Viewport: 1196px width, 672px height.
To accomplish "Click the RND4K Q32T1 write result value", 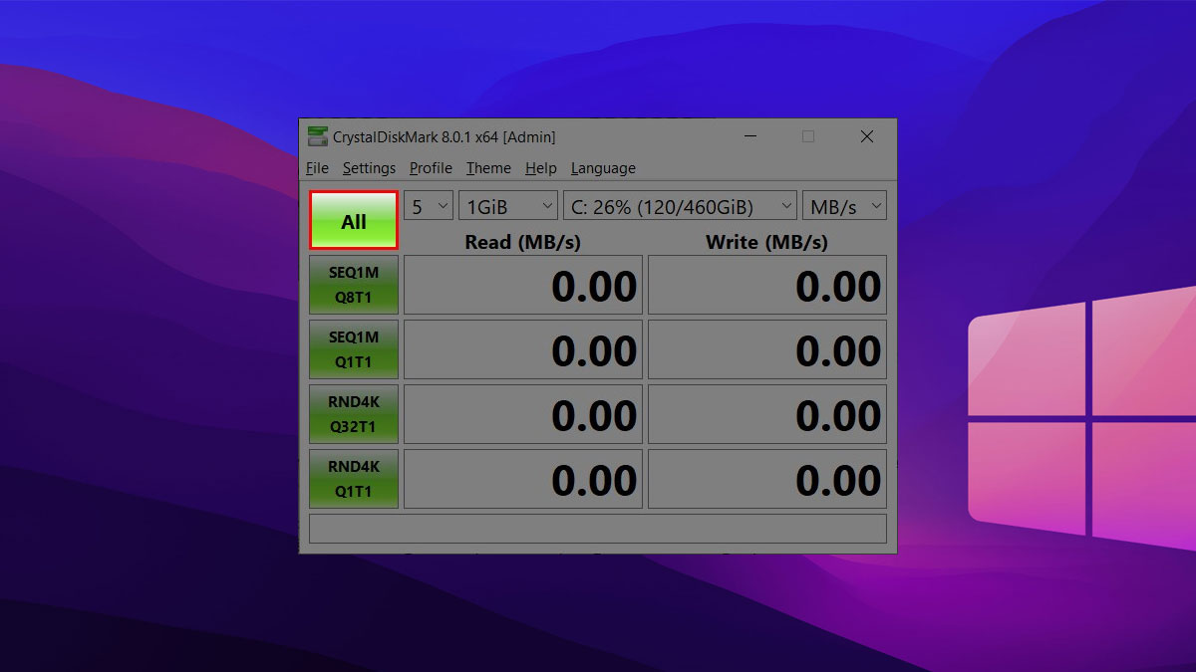I will click(x=767, y=414).
